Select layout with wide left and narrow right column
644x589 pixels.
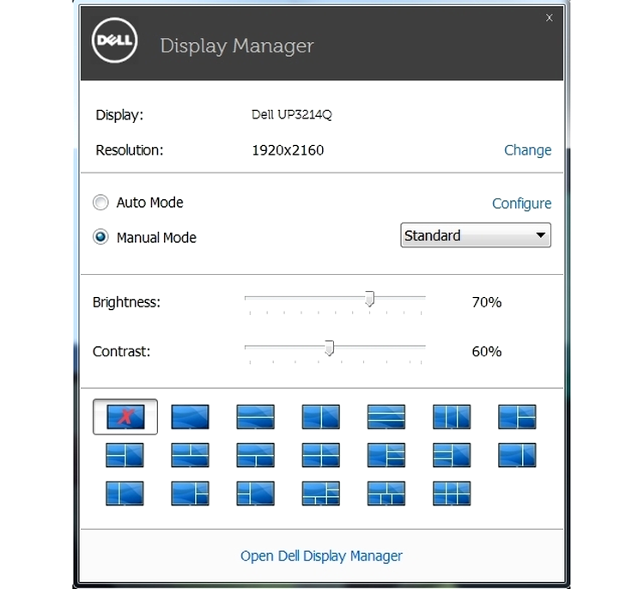(517, 455)
